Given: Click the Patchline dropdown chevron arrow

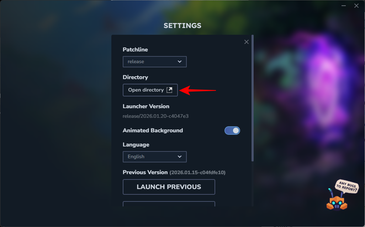Looking at the screenshot, I should click(179, 61).
